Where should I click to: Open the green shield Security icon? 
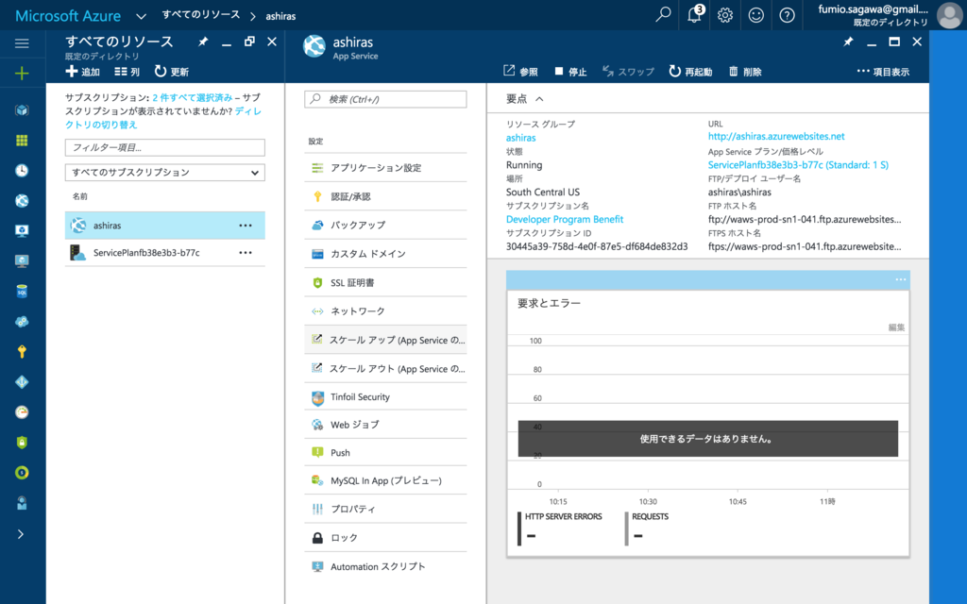[x=22, y=442]
